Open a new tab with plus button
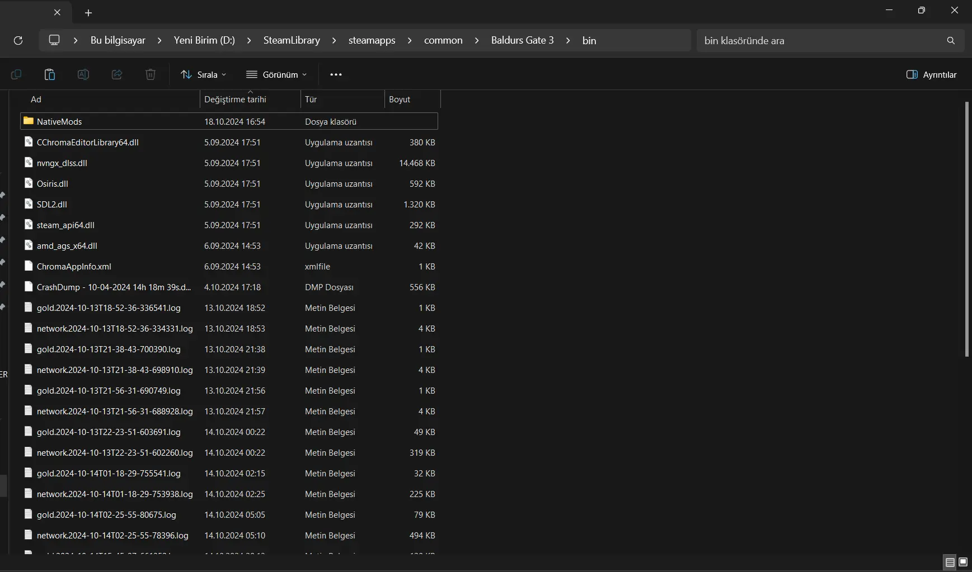Image resolution: width=972 pixels, height=572 pixels. click(x=88, y=12)
